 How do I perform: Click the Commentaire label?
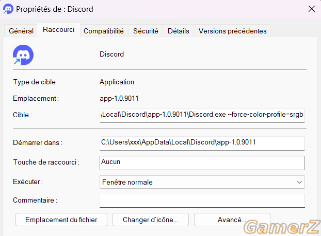[35, 201]
